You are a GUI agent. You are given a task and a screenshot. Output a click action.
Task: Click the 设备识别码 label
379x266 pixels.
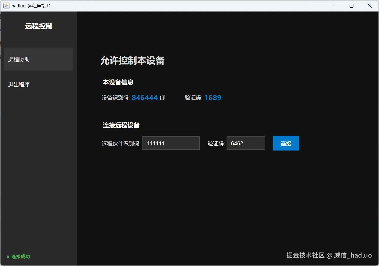116,98
